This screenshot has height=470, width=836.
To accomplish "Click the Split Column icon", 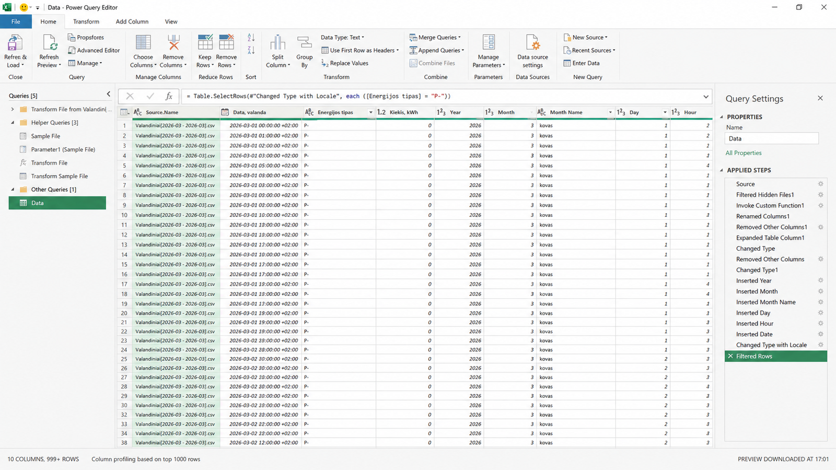I will [277, 43].
